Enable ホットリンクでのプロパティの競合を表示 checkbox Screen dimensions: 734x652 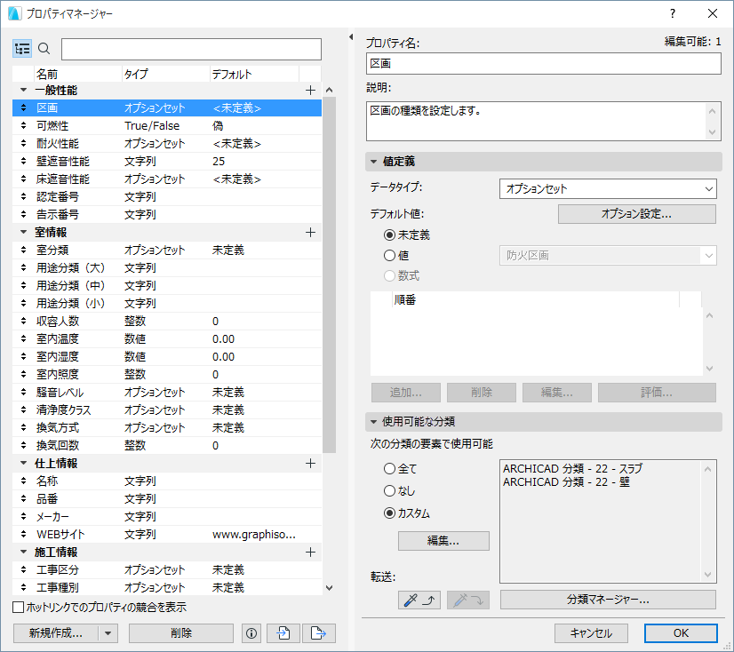(x=19, y=608)
